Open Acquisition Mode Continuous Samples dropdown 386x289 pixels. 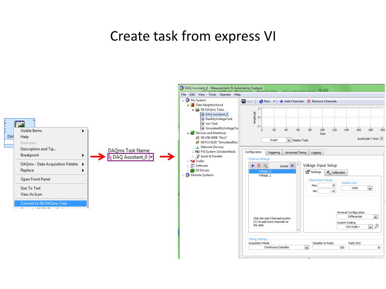point(307,248)
